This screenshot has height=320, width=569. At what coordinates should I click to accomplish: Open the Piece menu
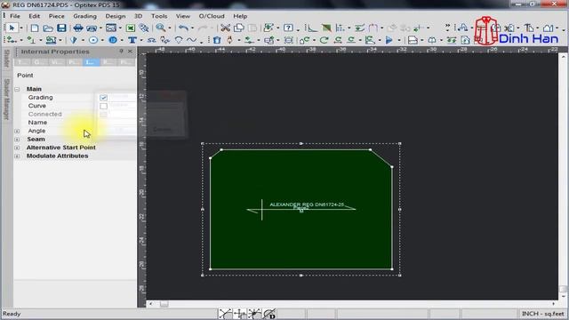click(x=57, y=16)
